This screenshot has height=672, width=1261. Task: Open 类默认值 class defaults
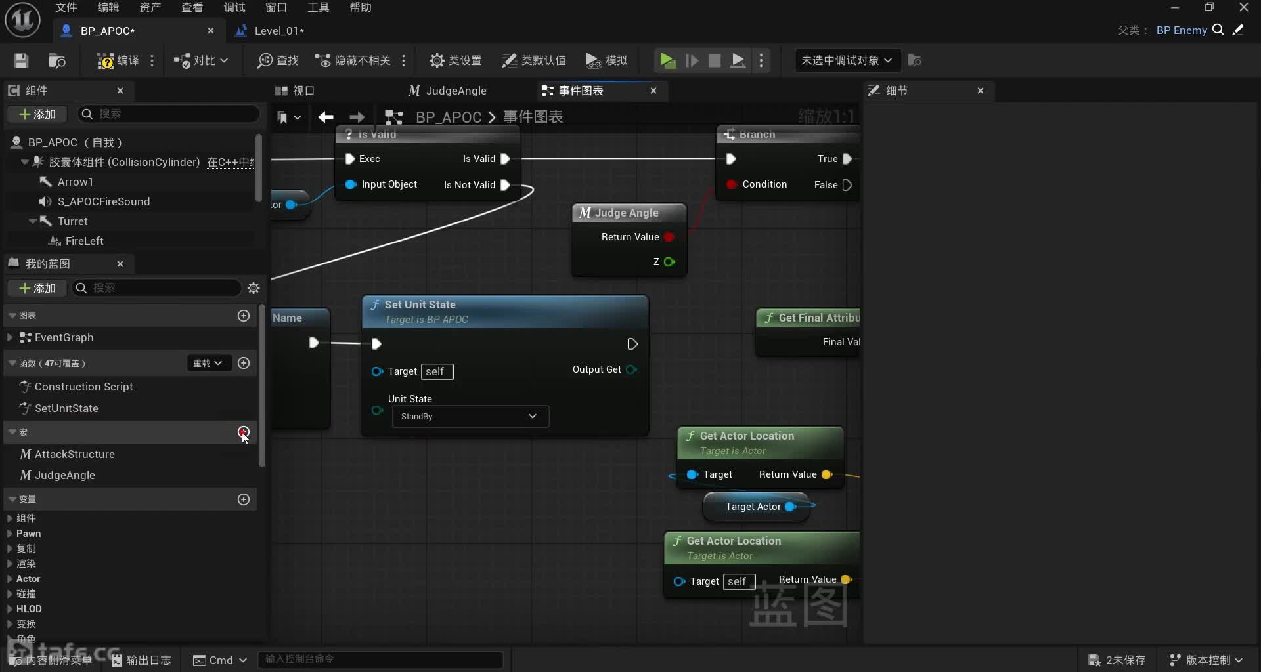(533, 60)
